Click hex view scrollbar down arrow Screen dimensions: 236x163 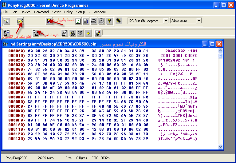[x=220, y=147]
